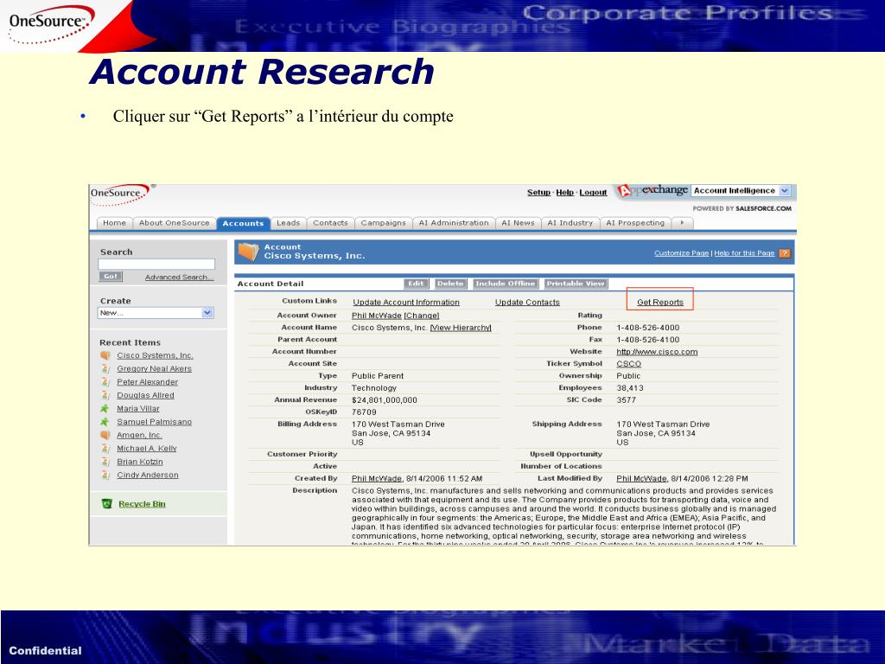885x664 pixels.
Task: Click the CSCO ticker symbol link
Action: coord(629,364)
